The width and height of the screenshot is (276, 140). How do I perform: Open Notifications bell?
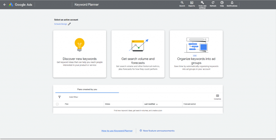[232, 3]
